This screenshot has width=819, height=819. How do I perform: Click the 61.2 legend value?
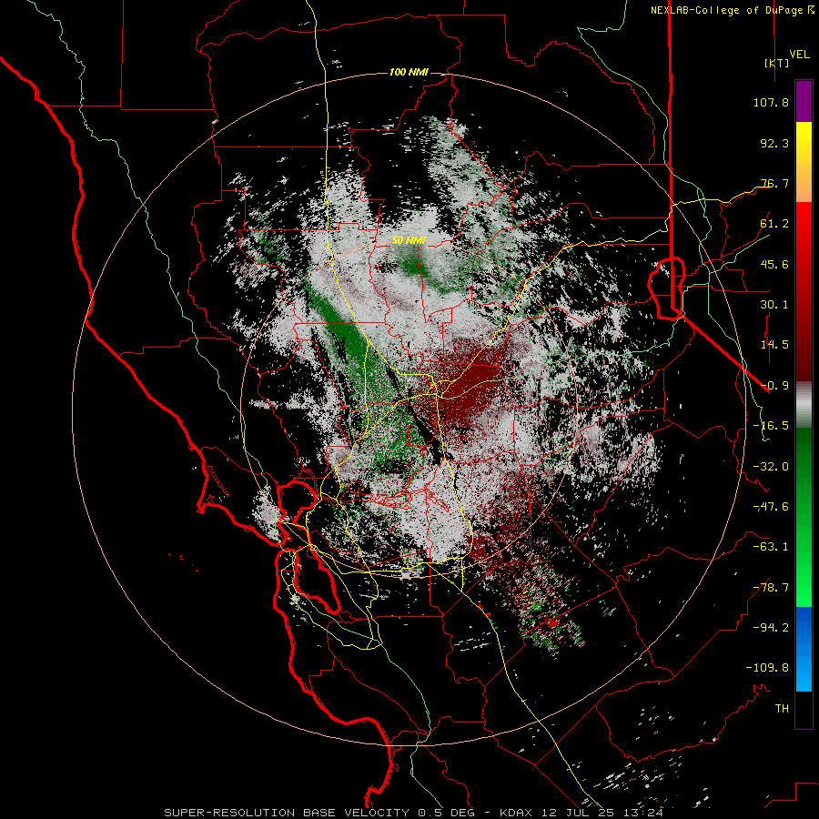774,224
